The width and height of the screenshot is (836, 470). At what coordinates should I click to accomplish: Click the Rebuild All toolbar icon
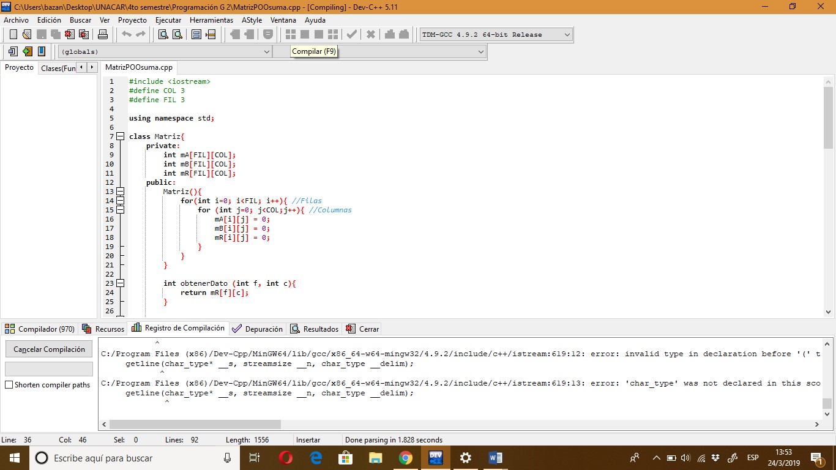pos(332,34)
